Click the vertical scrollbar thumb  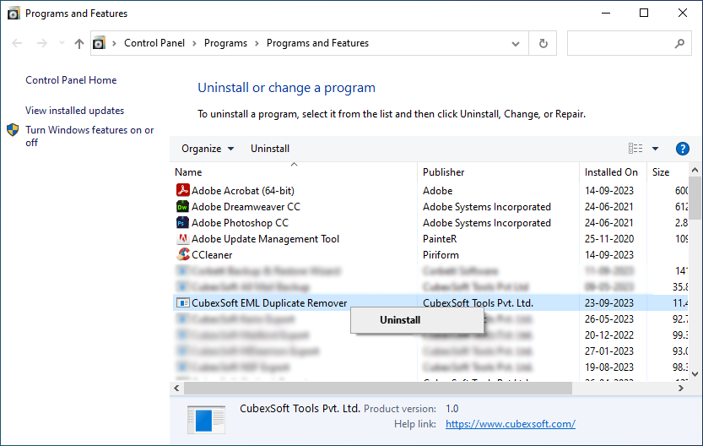[x=695, y=198]
